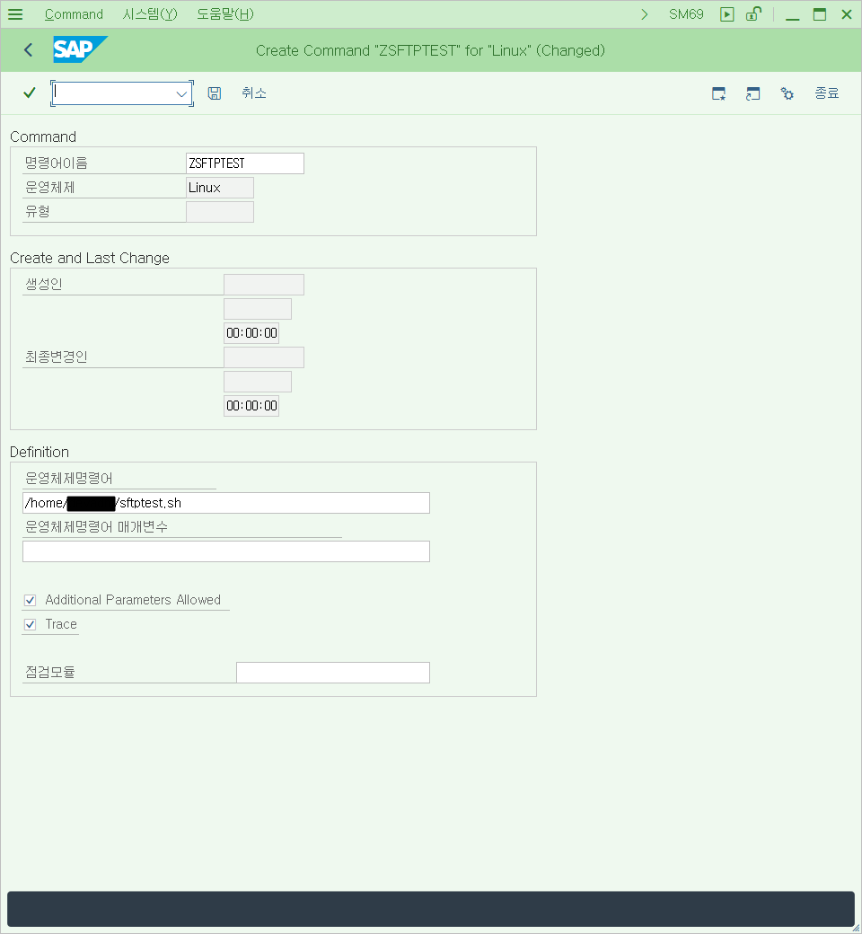Image resolution: width=862 pixels, height=934 pixels.
Task: Click the dark status bar at bottom
Action: (x=431, y=909)
